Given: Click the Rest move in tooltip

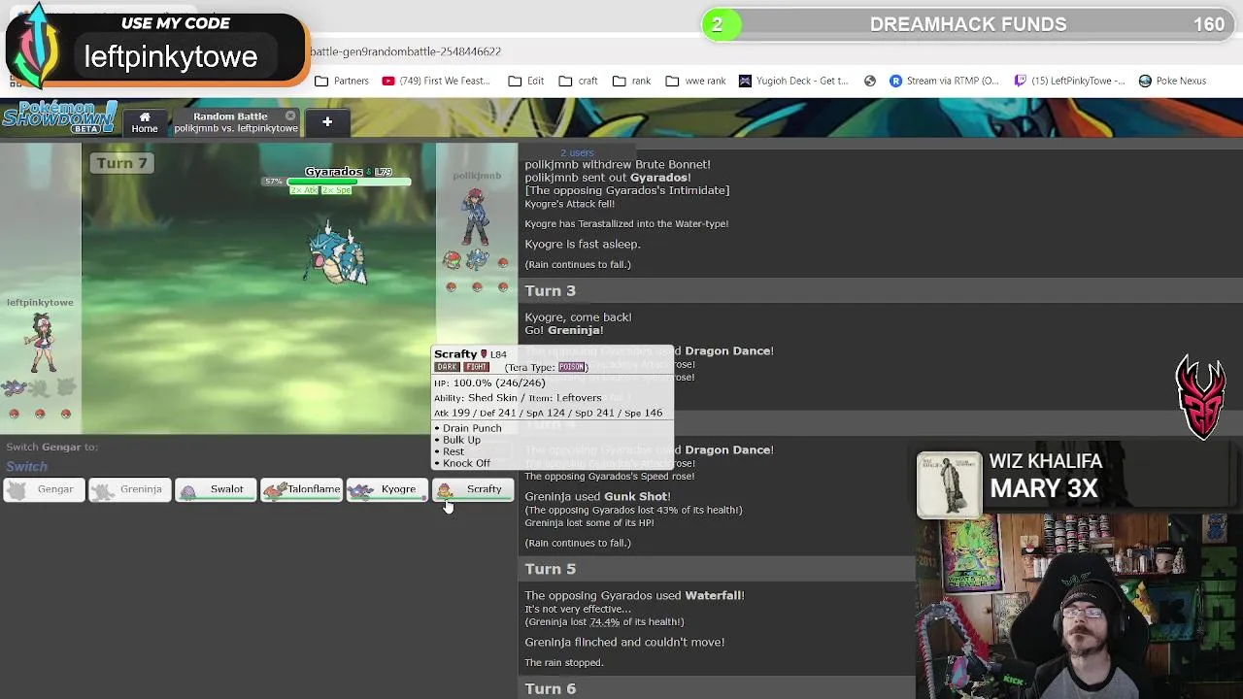Looking at the screenshot, I should (453, 451).
